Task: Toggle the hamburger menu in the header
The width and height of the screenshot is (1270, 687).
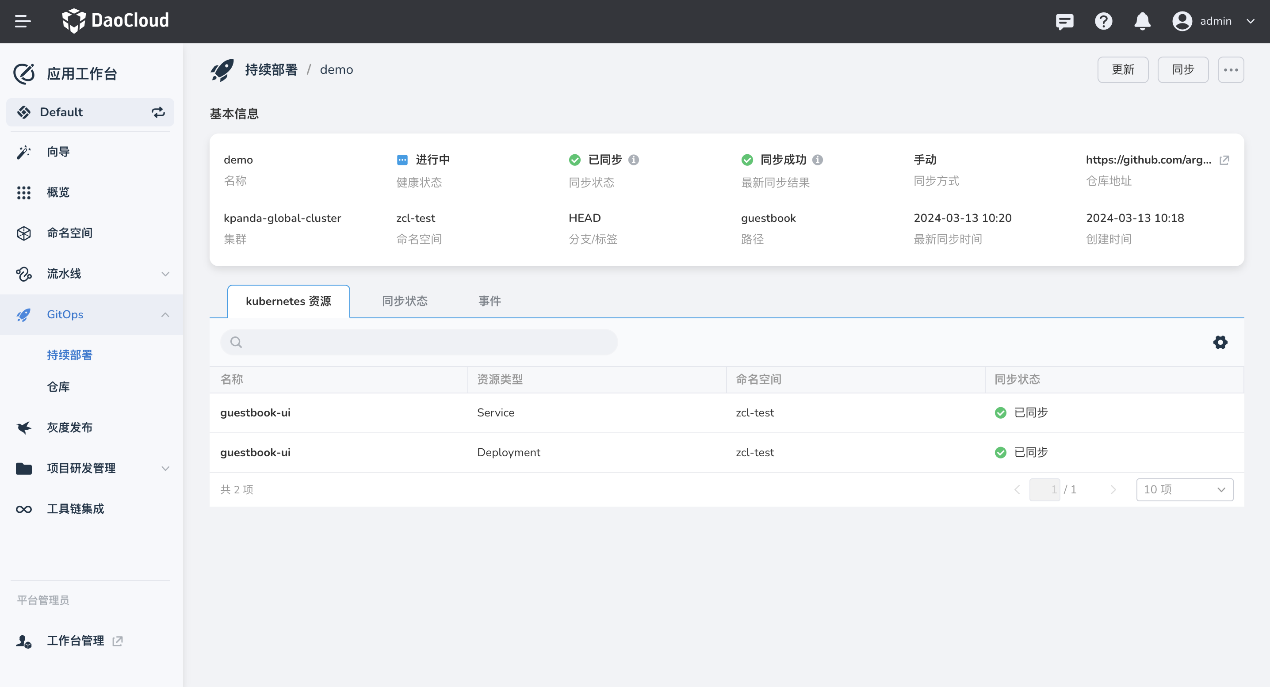Action: point(23,21)
